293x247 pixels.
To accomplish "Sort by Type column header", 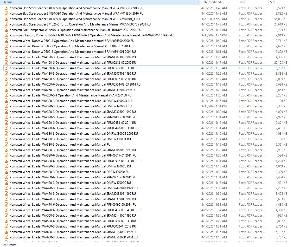I will [242, 2].
